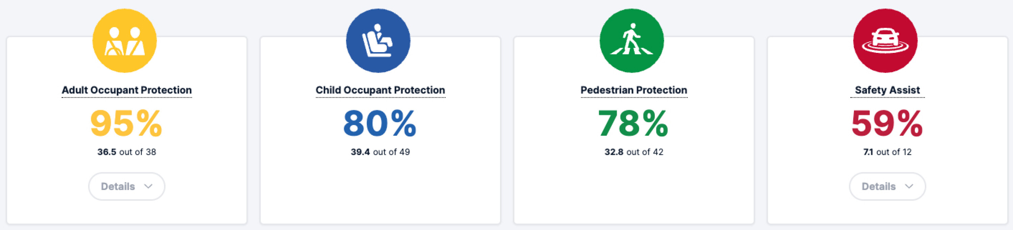Click the yellow Adult Occupant icon
The width and height of the screenshot is (1013, 230).
pyautogui.click(x=125, y=40)
